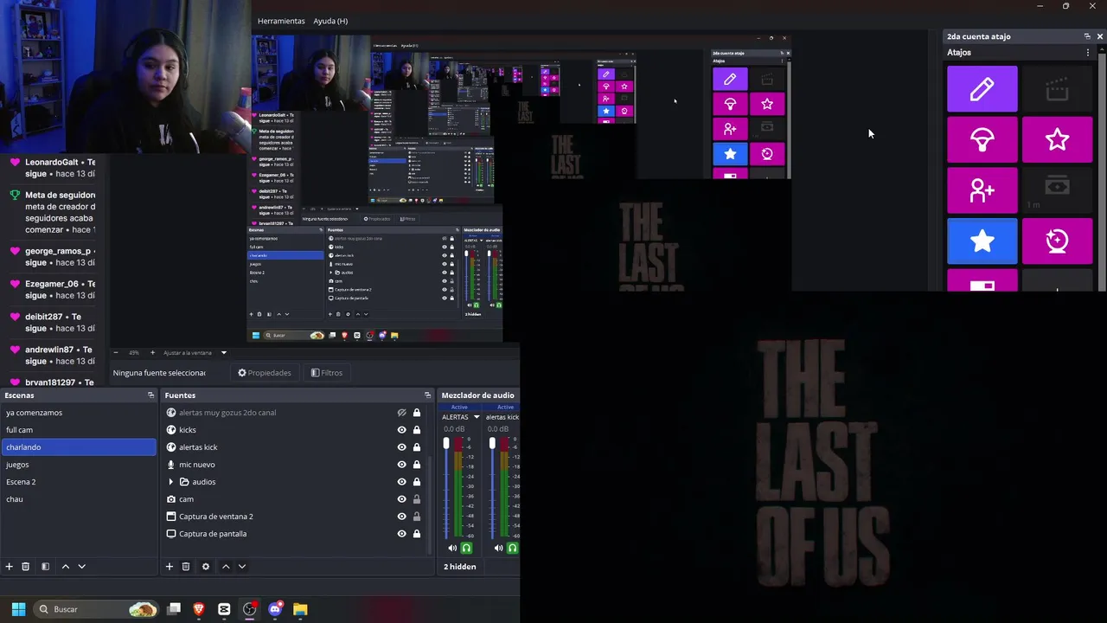Undock the Fuentes panel
The height and width of the screenshot is (623, 1107).
427,395
